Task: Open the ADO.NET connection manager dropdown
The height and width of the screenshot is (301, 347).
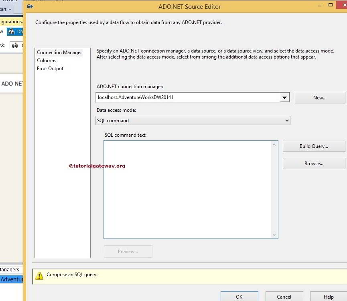Action: coord(285,97)
